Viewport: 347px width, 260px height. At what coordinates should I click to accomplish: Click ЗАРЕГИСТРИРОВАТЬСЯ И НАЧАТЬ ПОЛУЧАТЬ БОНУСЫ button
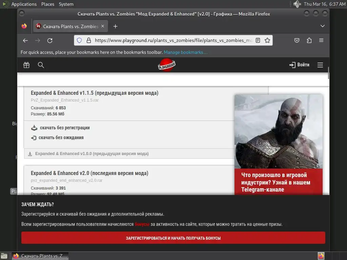point(173,238)
